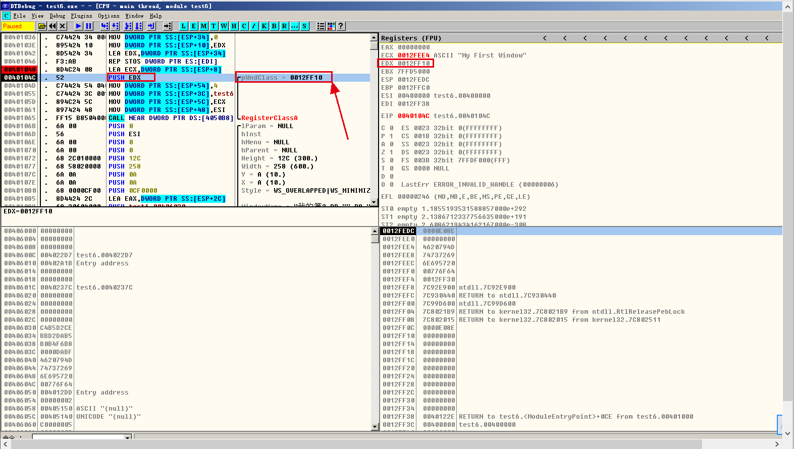Select the EDX=0012FF10 info line
794x449 pixels.
click(x=28, y=211)
